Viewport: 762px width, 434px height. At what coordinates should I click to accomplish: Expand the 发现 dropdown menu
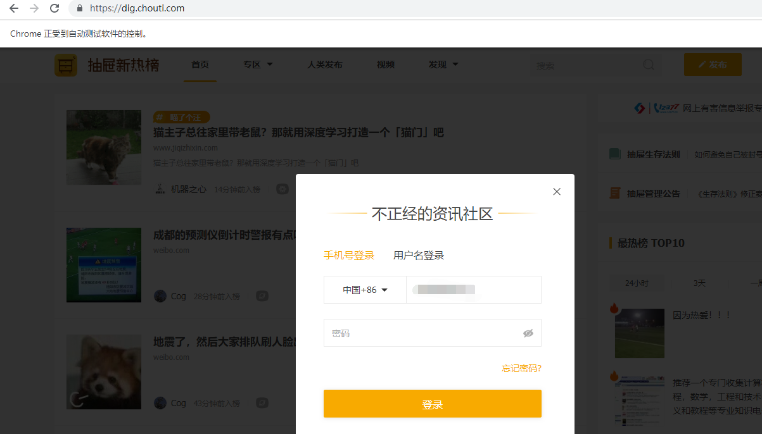[443, 65]
